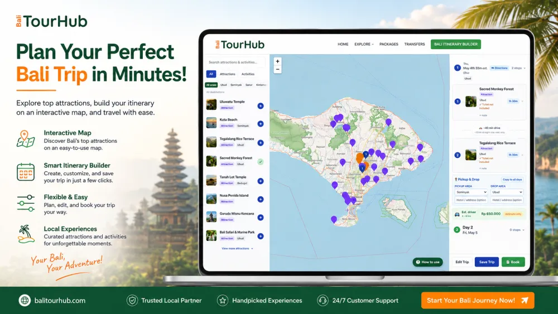Click the green Day 2 numbered badge
558x314 pixels.
point(457,230)
